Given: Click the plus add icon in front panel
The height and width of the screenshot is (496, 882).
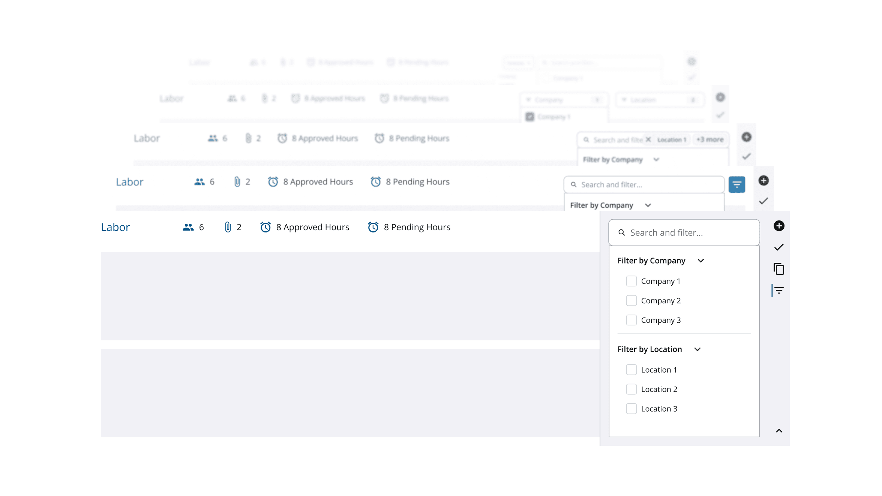Looking at the screenshot, I should click(779, 226).
